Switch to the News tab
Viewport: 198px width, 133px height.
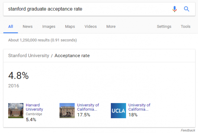click(x=27, y=27)
